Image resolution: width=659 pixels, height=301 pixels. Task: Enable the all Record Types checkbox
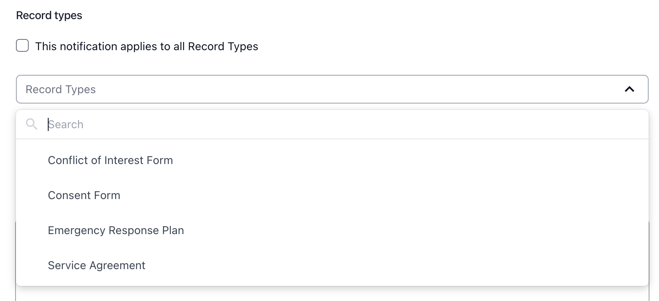22,46
